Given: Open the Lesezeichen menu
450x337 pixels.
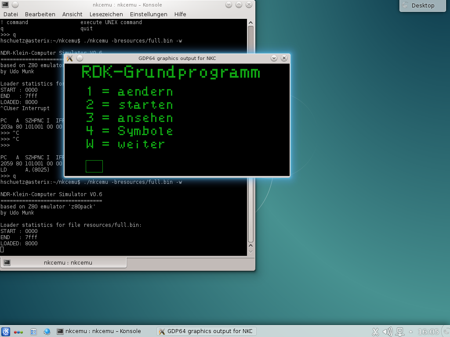Looking at the screenshot, I should [x=106, y=14].
